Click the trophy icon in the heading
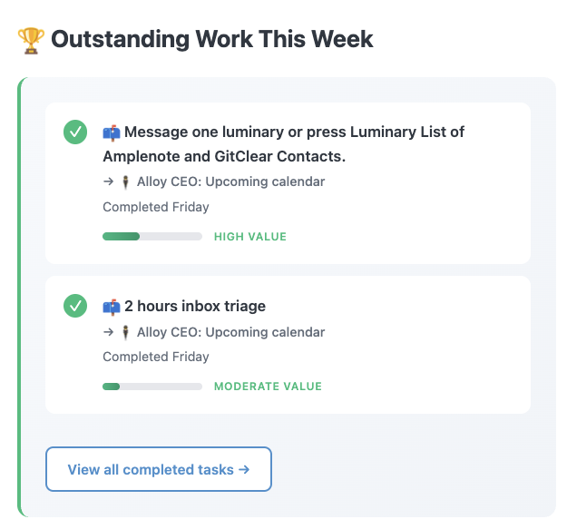Screen dimensions: 567x529 click(x=31, y=41)
